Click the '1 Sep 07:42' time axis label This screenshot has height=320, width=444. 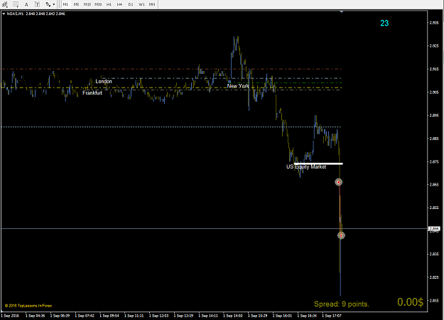(85, 316)
